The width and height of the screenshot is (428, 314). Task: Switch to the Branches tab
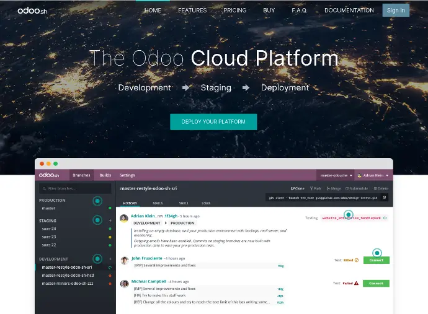tap(81, 175)
